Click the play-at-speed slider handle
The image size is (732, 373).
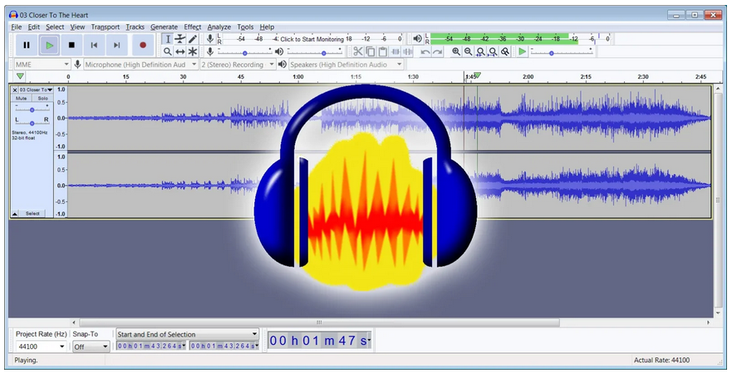[552, 53]
